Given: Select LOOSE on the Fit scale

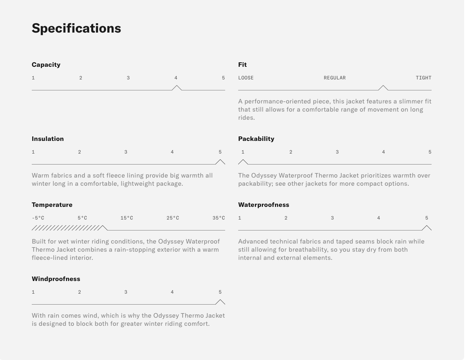Looking at the screenshot, I should [x=246, y=78].
